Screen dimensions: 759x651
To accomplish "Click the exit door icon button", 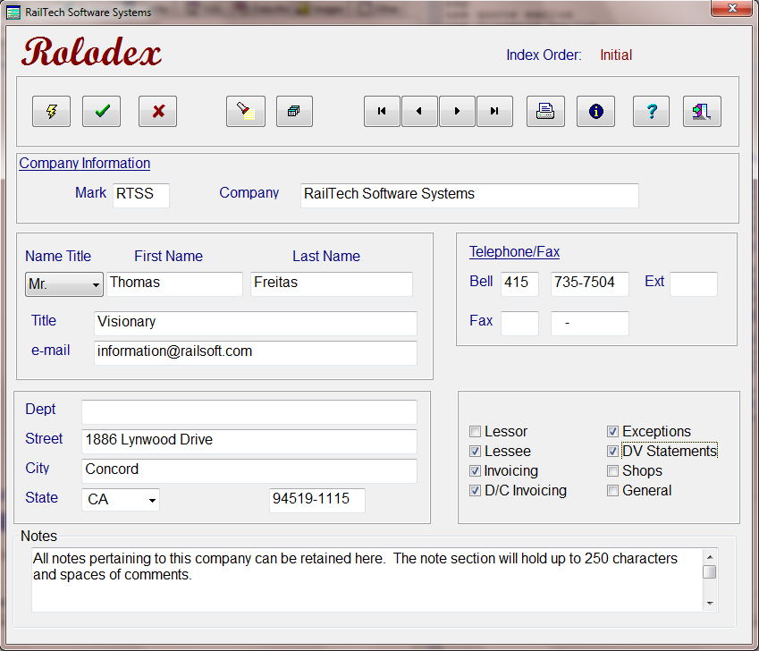I will pos(702,112).
